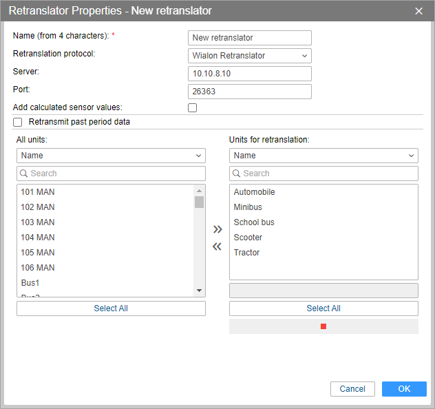This screenshot has width=435, height=409.
Task: Open the Retranslation protocol dropdown
Action: (x=249, y=56)
